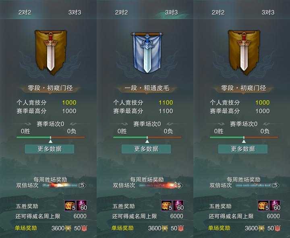This screenshot has width=290, height=238.
Task: Select the purple gem 60 reward in 一段 panel
Action: (178, 206)
